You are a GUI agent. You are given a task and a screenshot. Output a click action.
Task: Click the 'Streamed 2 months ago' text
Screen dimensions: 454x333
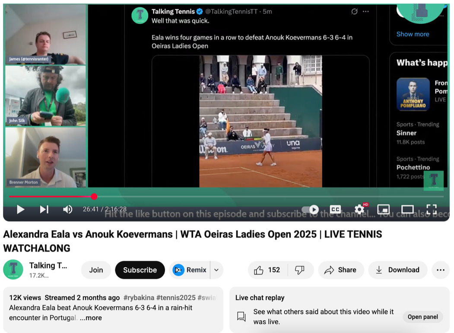[82, 298]
